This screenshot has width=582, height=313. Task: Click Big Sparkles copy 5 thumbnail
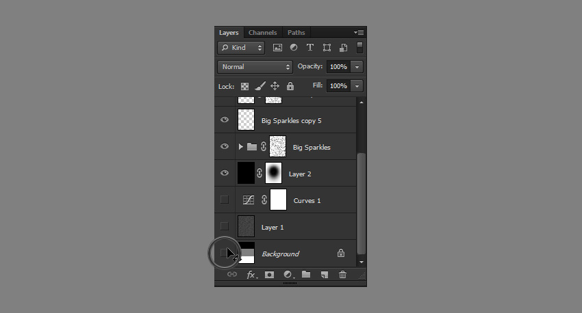(246, 120)
